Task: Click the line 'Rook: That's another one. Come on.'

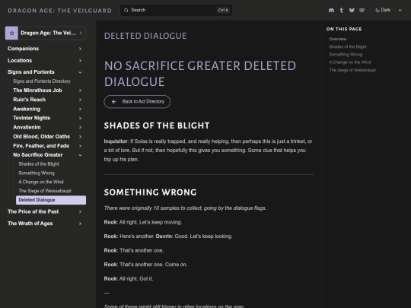Action: [145, 265]
